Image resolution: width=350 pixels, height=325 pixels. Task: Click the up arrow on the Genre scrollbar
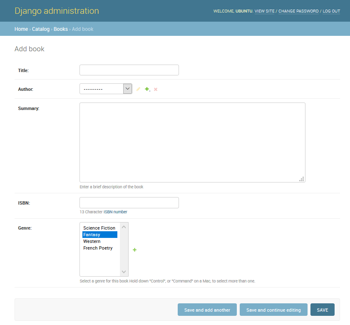(124, 227)
